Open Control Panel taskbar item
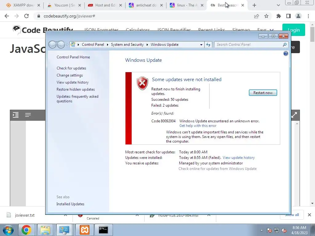Viewport: 315px width, 236px height. pos(64,230)
